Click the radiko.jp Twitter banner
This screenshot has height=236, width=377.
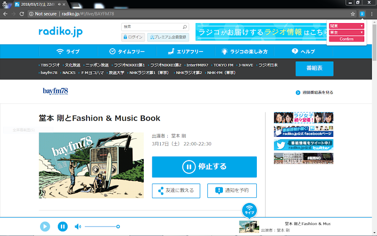pyautogui.click(x=303, y=145)
